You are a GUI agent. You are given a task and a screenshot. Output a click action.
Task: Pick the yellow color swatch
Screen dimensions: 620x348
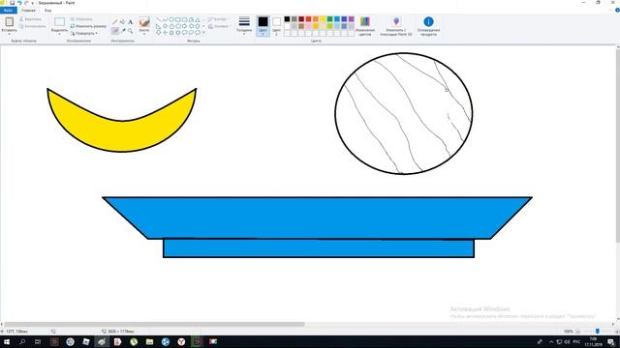323,19
